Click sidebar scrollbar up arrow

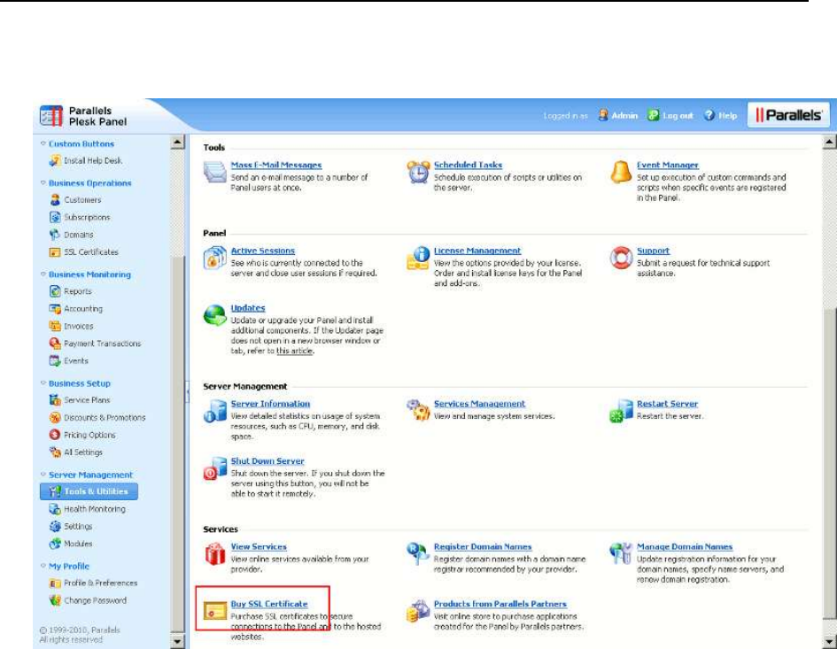point(177,142)
